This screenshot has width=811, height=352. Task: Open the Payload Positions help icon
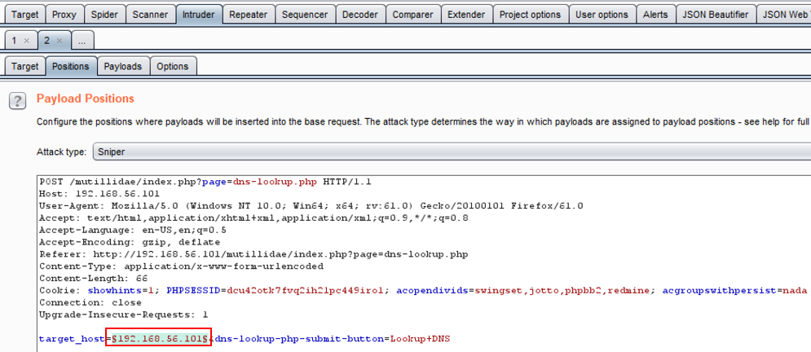(x=18, y=100)
